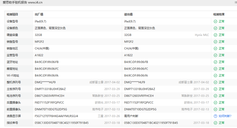The image size is (237, 128).
Task: Click factory Bluetooth address B4:9C:DF:99:06:FB
Action: 47,62
